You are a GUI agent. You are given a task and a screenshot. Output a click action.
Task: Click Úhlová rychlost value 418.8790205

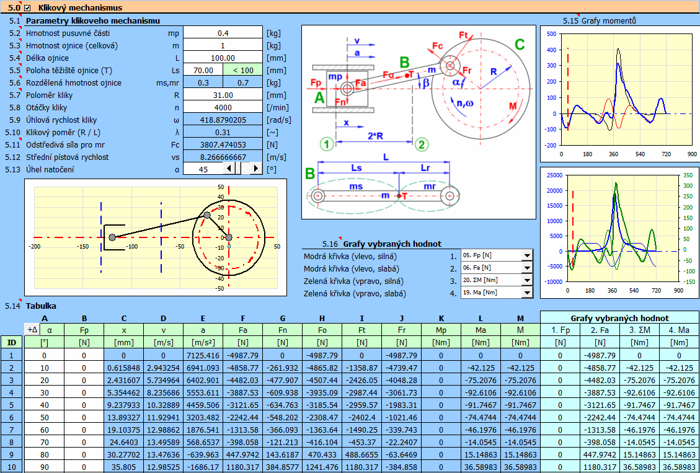coord(223,120)
